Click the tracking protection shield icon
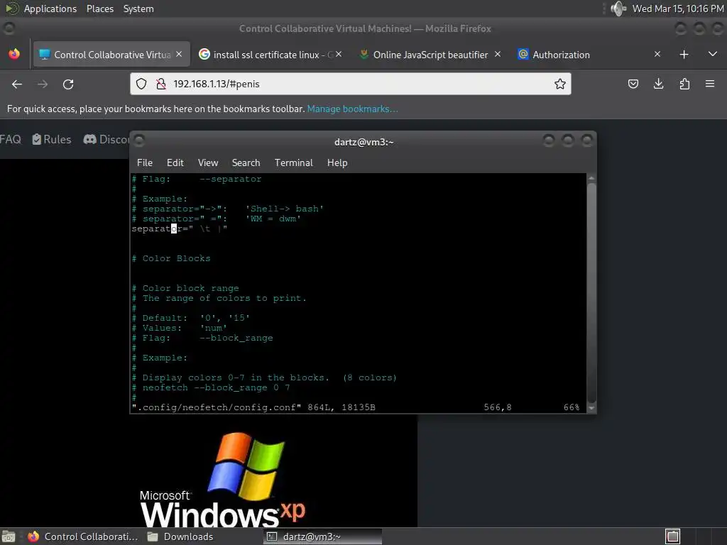The image size is (727, 545). point(141,84)
